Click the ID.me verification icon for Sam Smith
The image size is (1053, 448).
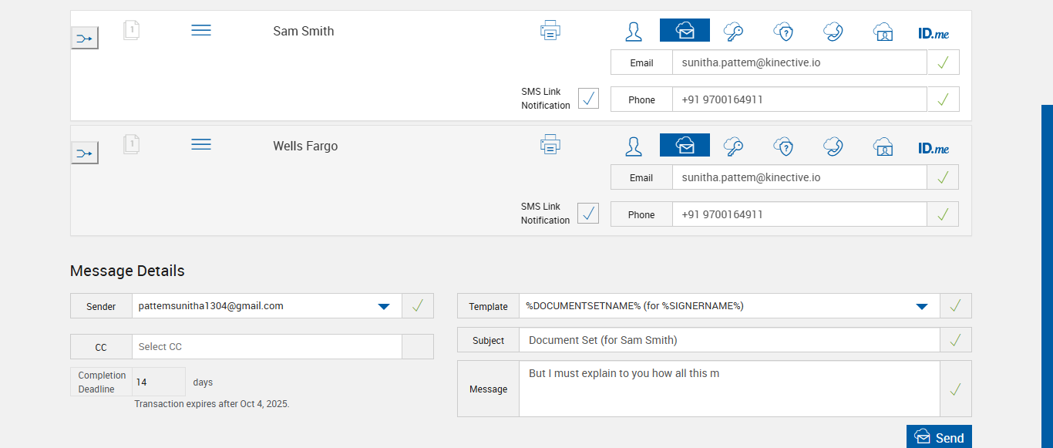tap(934, 33)
